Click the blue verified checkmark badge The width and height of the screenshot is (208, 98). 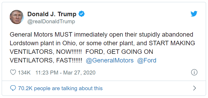click(x=82, y=14)
